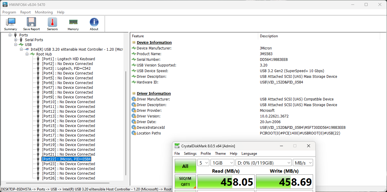The width and height of the screenshot is (387, 192).
Task: Click the Save Report floppy icon
Action: tap(31, 22)
